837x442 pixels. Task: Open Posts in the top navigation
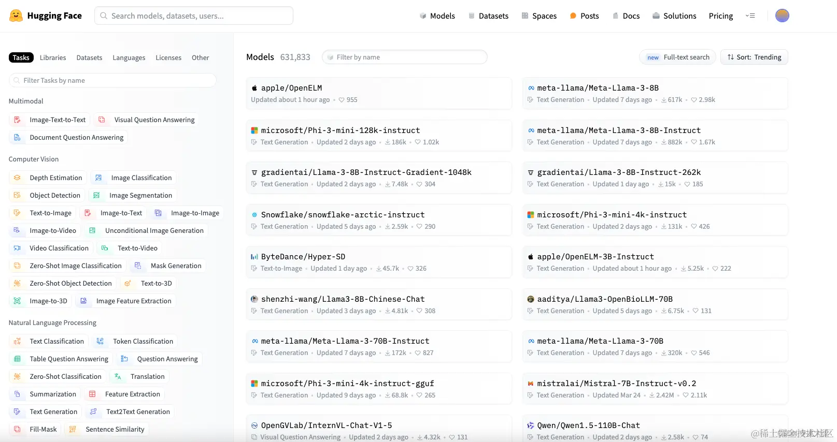(x=584, y=16)
